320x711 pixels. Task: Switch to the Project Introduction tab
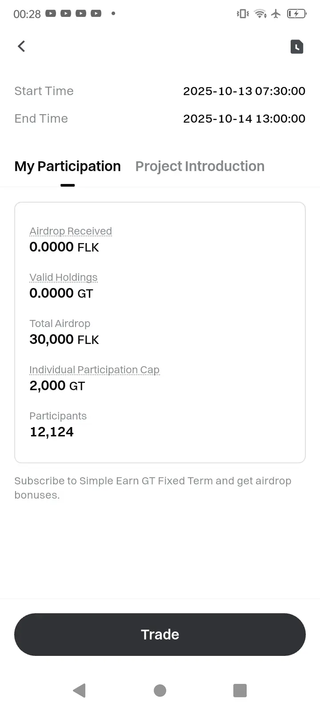coord(200,166)
